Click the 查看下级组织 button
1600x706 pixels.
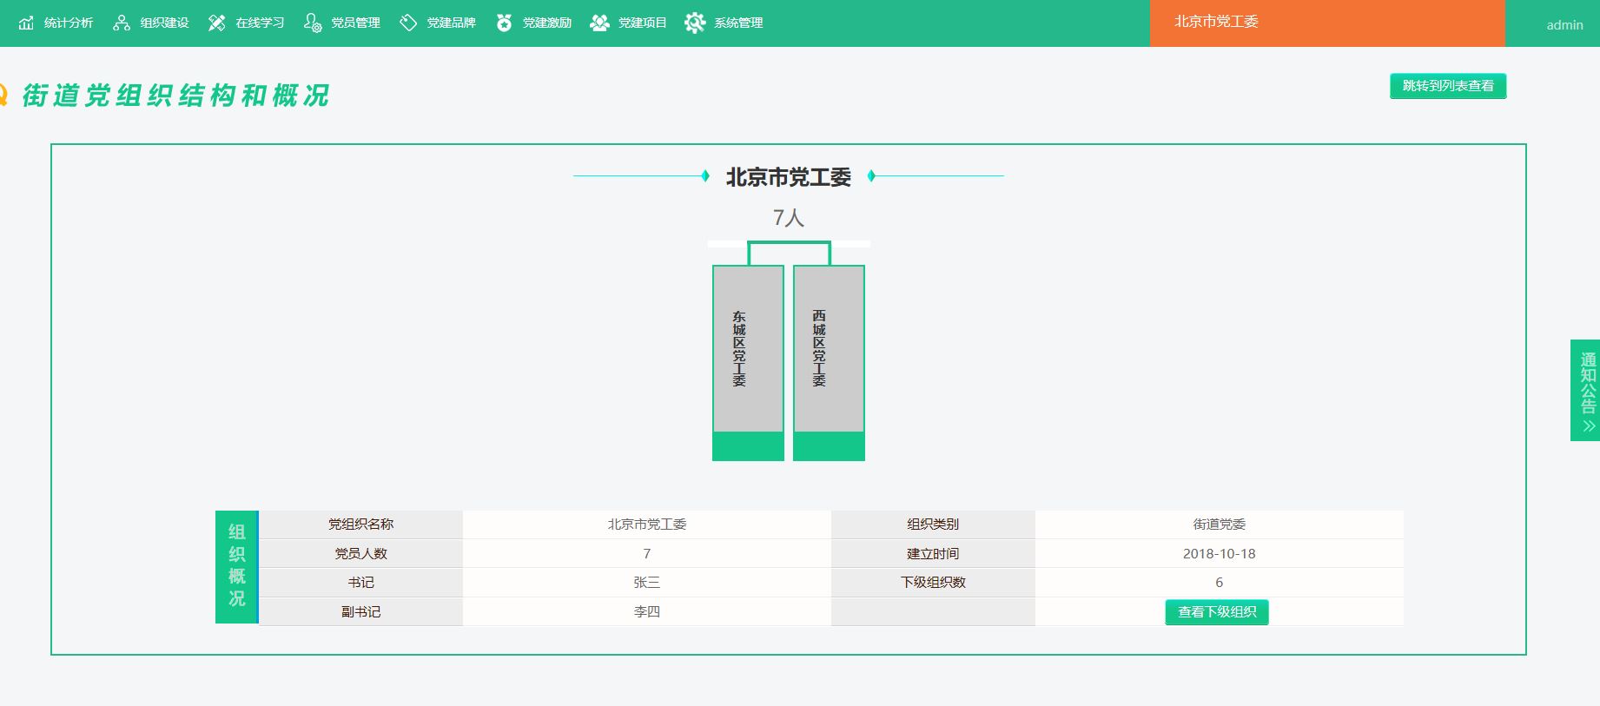1216,612
